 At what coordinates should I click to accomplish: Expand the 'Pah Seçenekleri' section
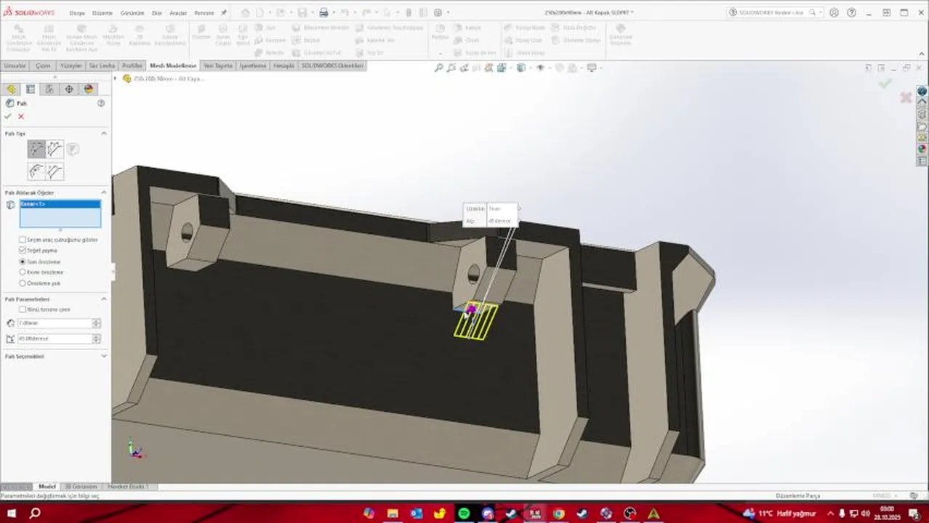coord(103,357)
